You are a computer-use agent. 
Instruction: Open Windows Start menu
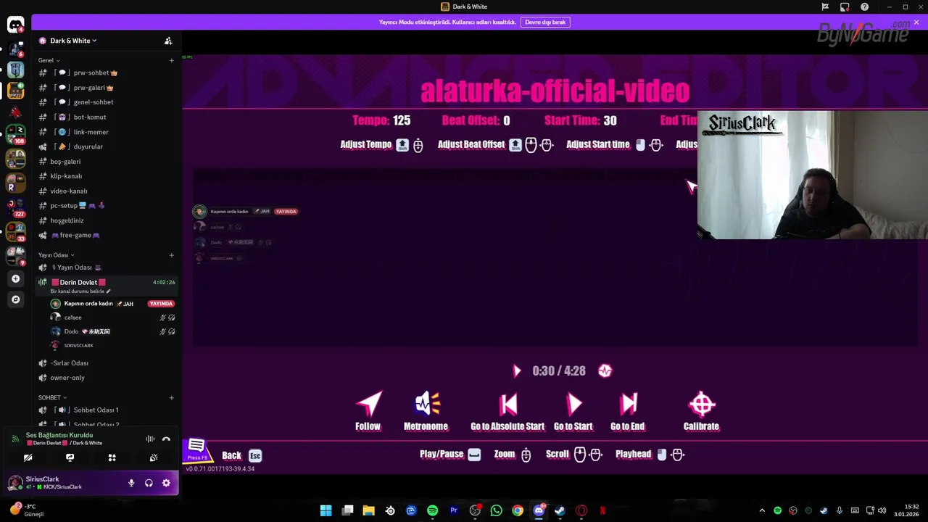[x=326, y=510]
